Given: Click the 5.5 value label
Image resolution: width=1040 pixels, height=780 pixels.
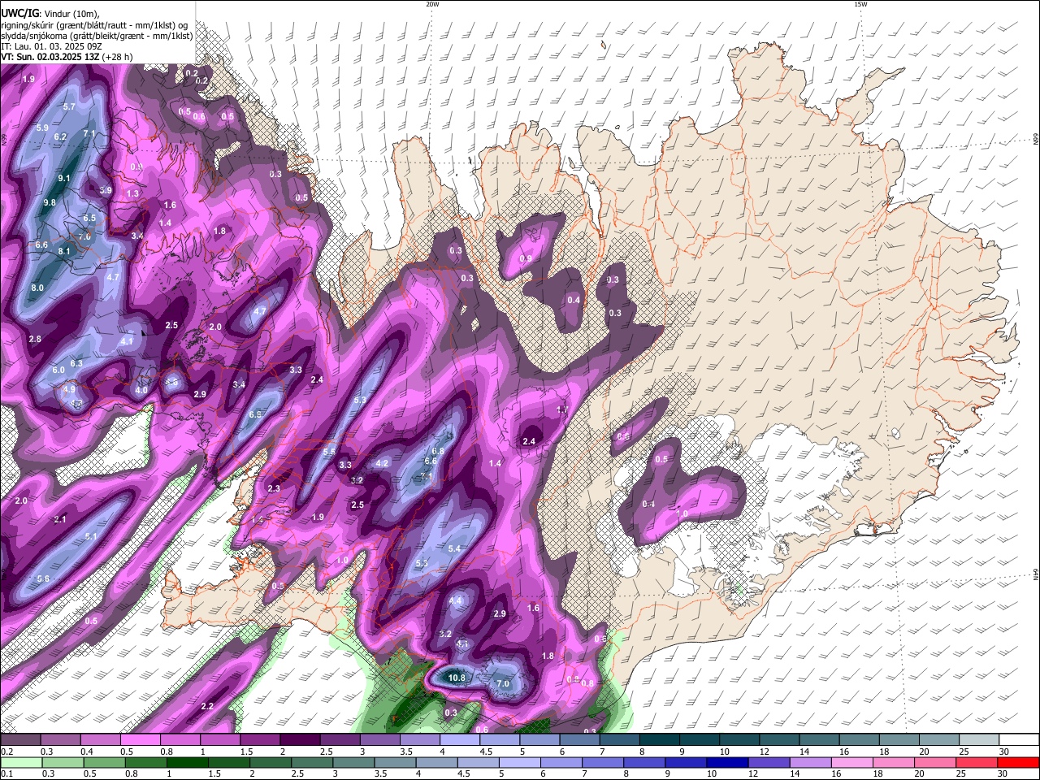Looking at the screenshot, I should (329, 452).
